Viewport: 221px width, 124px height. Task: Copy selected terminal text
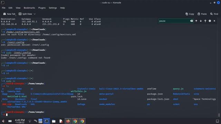tap(190, 14)
